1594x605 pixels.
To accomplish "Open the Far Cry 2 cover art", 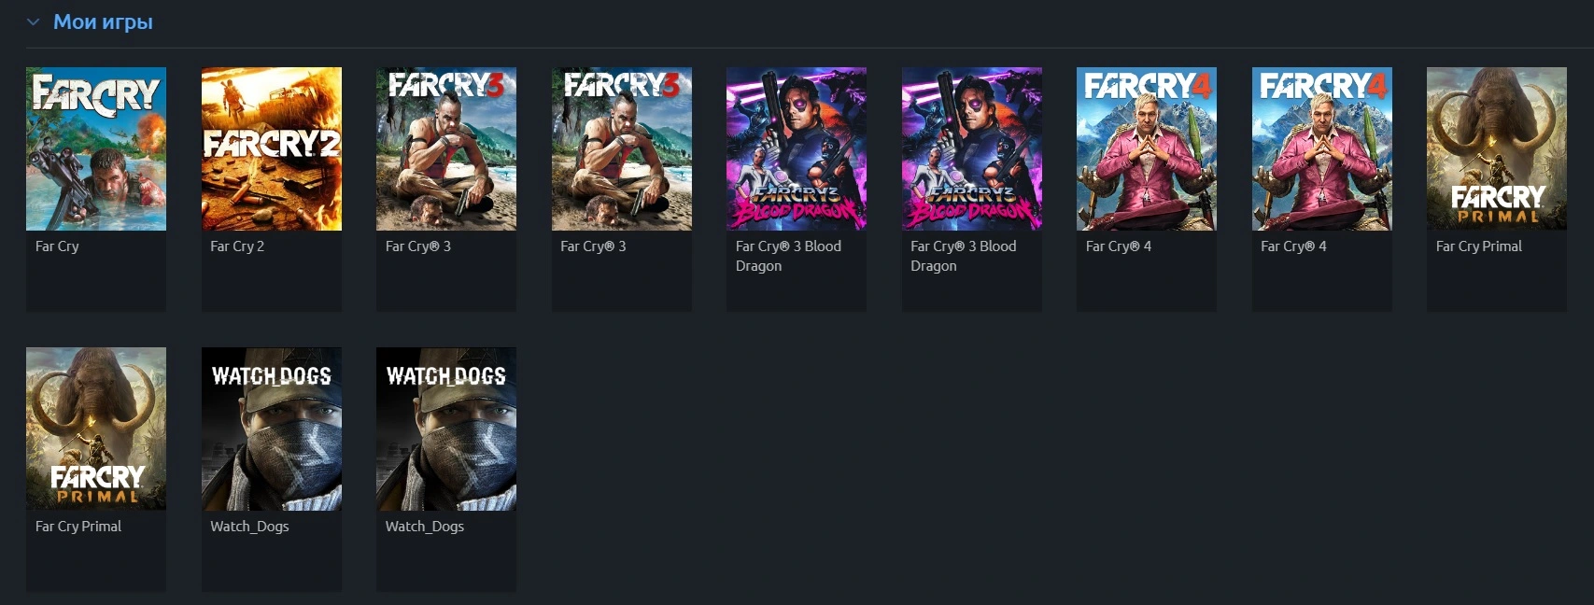I will point(272,148).
